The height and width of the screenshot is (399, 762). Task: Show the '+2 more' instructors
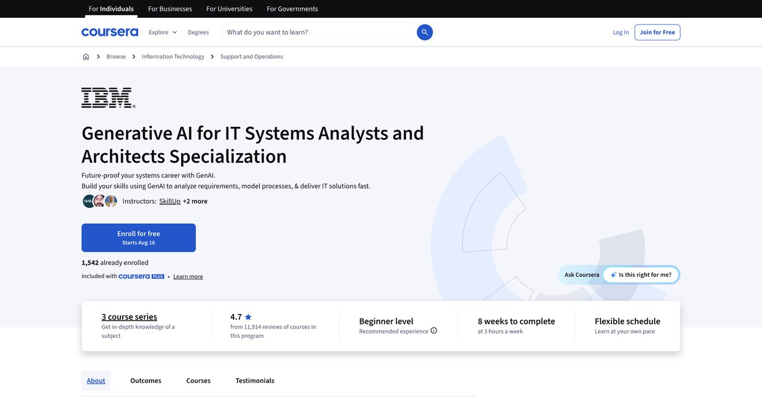[x=195, y=201]
